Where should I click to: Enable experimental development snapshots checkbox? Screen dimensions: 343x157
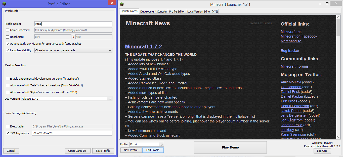pos(8,79)
